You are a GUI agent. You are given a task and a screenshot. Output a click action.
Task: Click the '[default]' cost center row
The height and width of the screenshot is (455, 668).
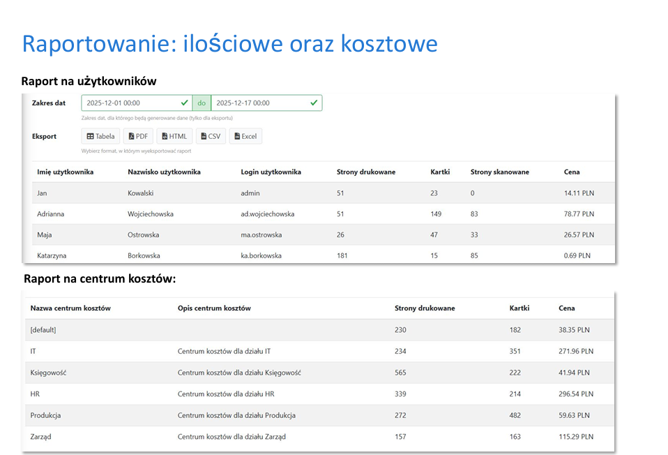coord(319,330)
